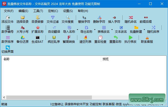
Task: Open the 帮助(H) menu
Action: point(83,11)
